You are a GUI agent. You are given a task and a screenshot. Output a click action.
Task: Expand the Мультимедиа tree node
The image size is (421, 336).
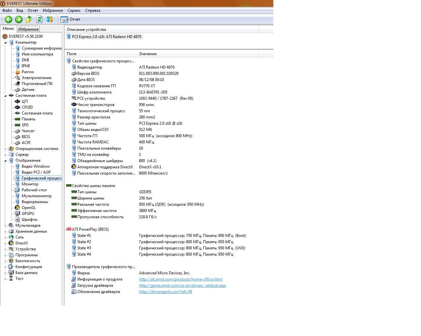[x=5, y=226]
